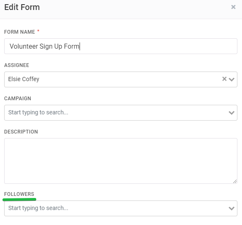Screen dimensions: 242x225
Task: Click the green underline beneath Followers
Action: tap(20, 200)
